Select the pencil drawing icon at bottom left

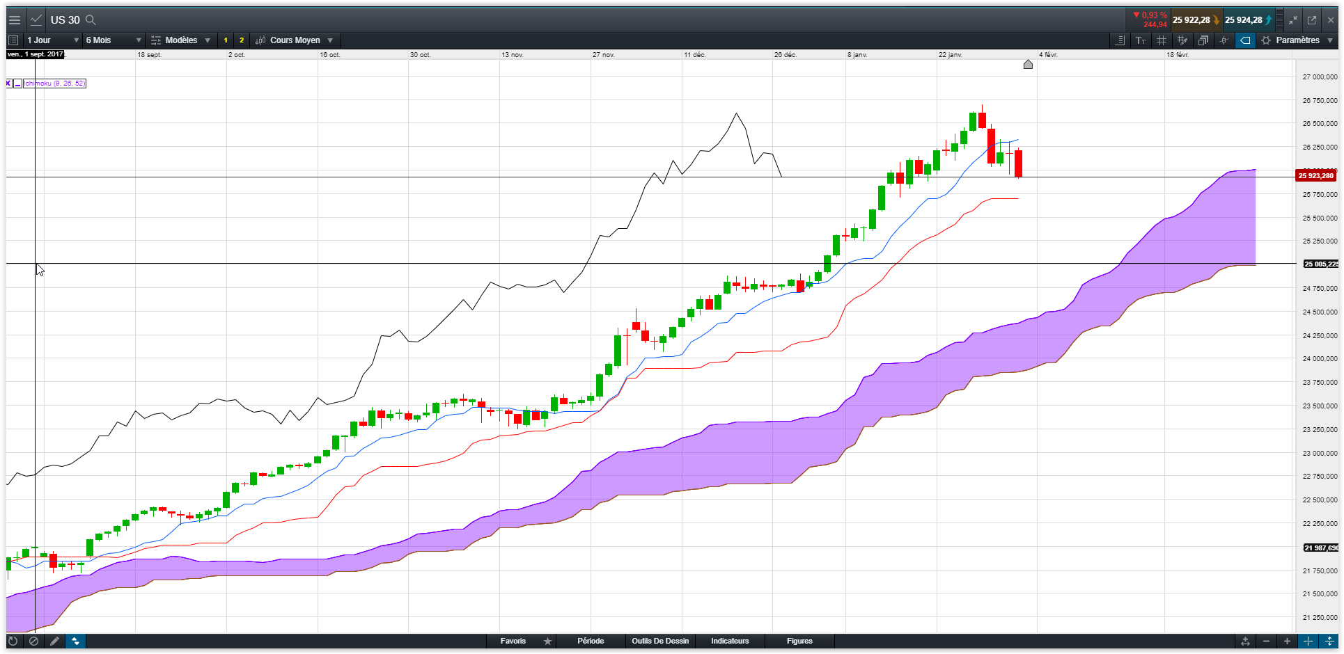tap(54, 641)
